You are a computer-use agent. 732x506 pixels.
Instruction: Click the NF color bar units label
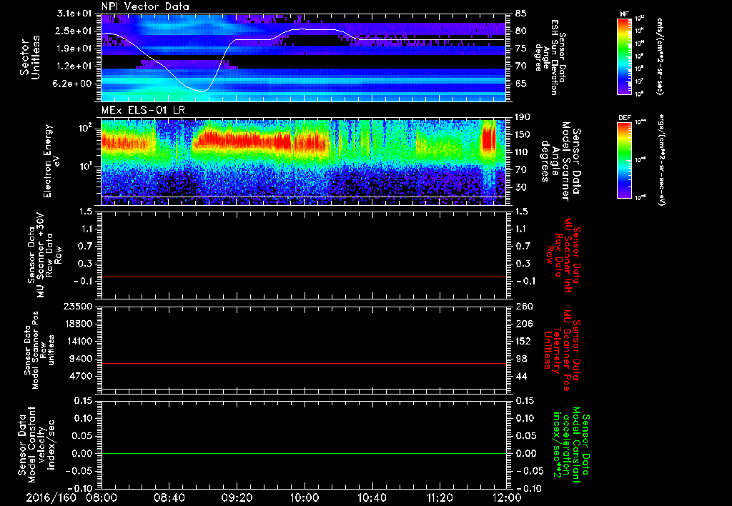(660, 56)
